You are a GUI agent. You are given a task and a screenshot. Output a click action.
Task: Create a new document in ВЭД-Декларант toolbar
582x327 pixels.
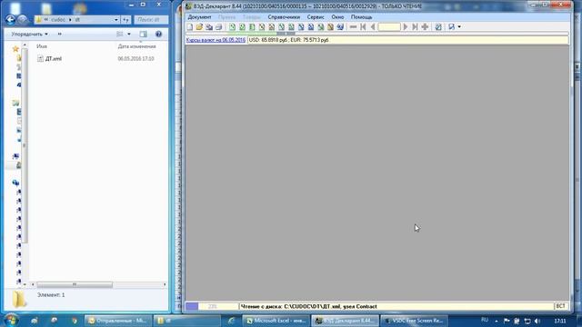190,26
